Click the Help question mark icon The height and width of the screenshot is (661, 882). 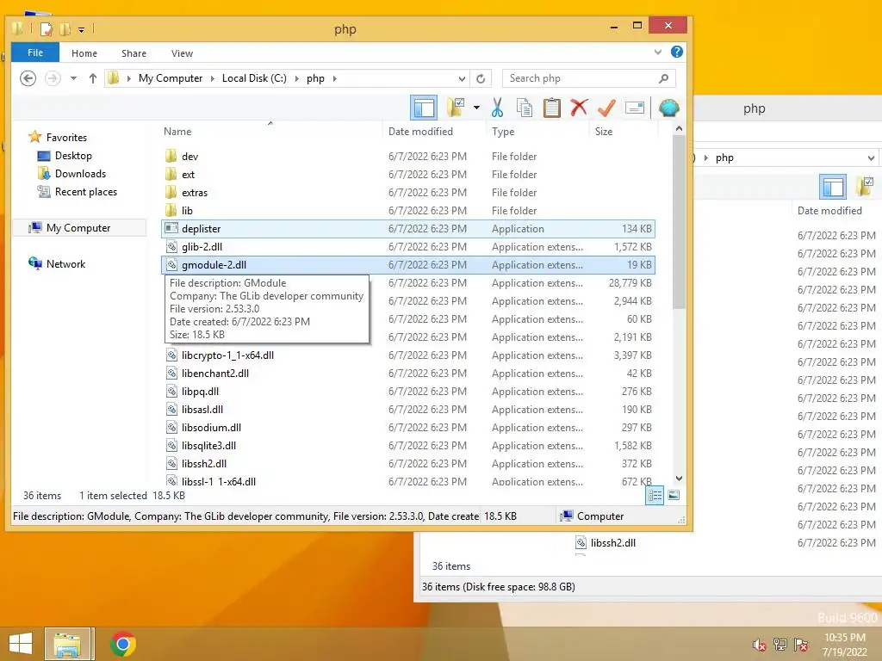click(x=677, y=53)
